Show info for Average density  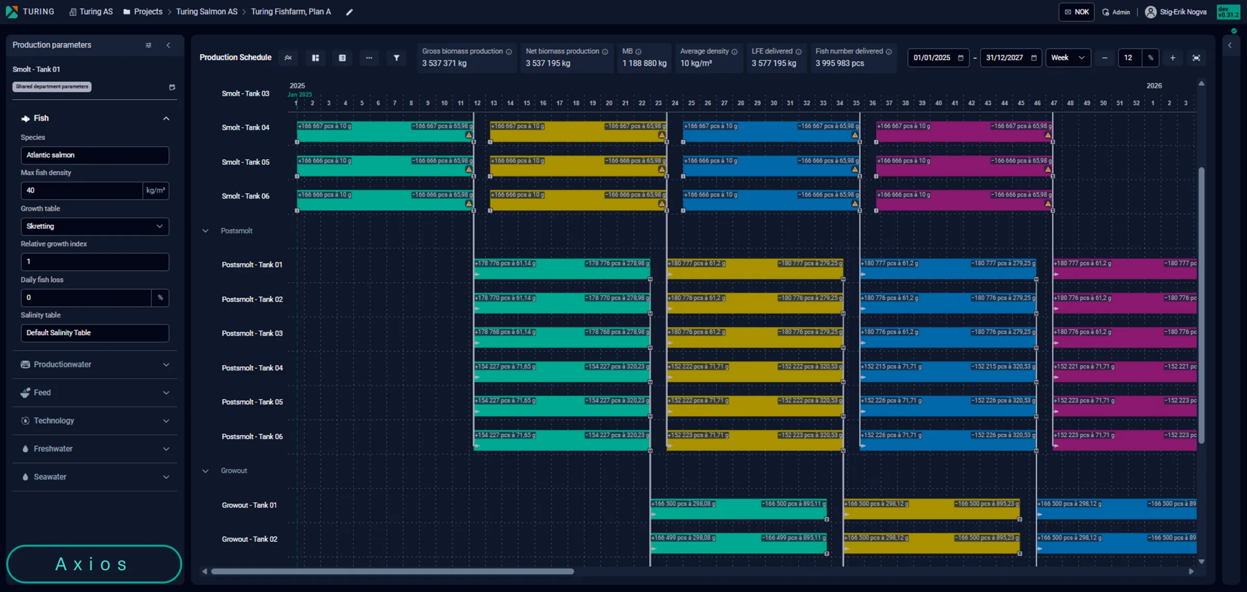pyautogui.click(x=735, y=51)
